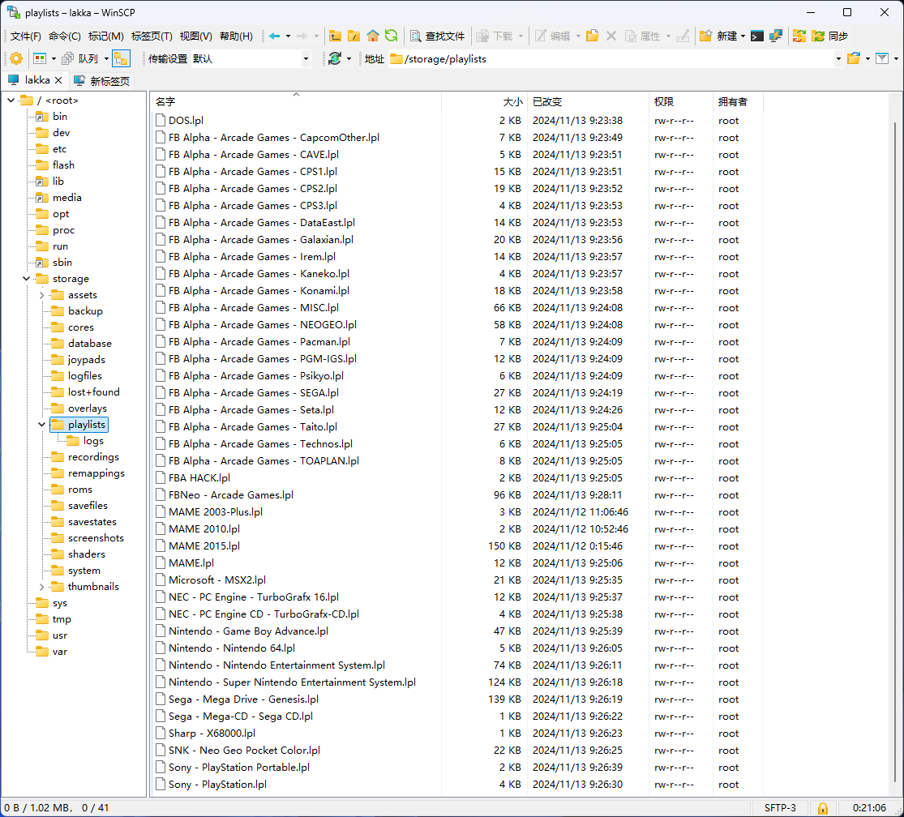Click the padlock icon in status bar
This screenshot has width=904, height=817.
pos(823,807)
